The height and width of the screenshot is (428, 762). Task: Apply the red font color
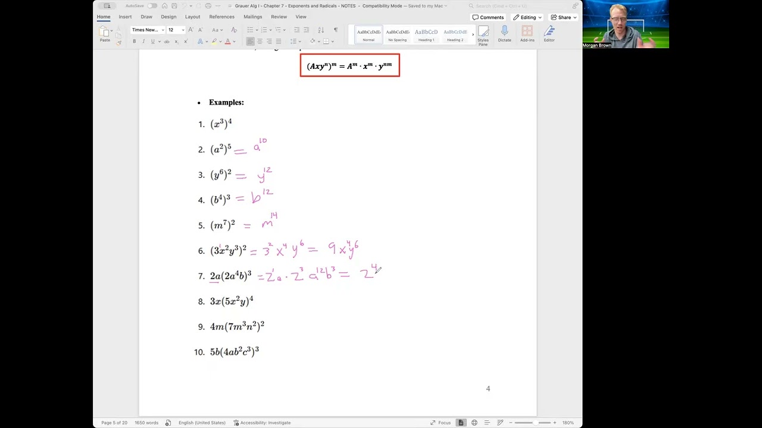click(227, 42)
